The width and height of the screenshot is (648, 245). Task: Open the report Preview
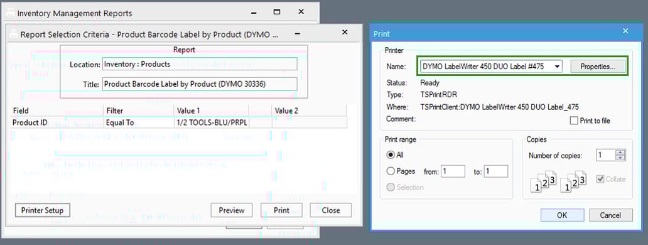(x=232, y=210)
